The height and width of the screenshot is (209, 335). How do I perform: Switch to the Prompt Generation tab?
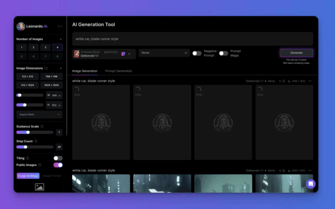[118, 71]
